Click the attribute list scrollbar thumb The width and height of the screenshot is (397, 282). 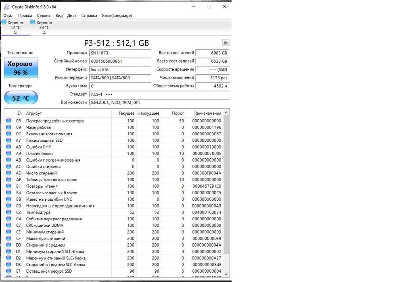(x=226, y=185)
